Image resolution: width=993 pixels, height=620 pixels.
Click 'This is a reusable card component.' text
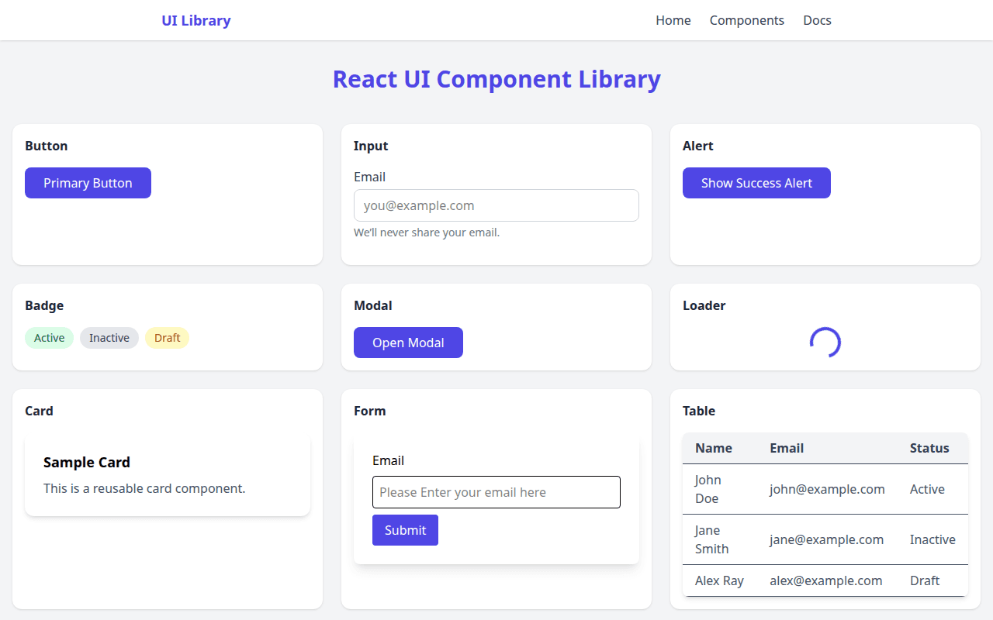[x=144, y=488]
